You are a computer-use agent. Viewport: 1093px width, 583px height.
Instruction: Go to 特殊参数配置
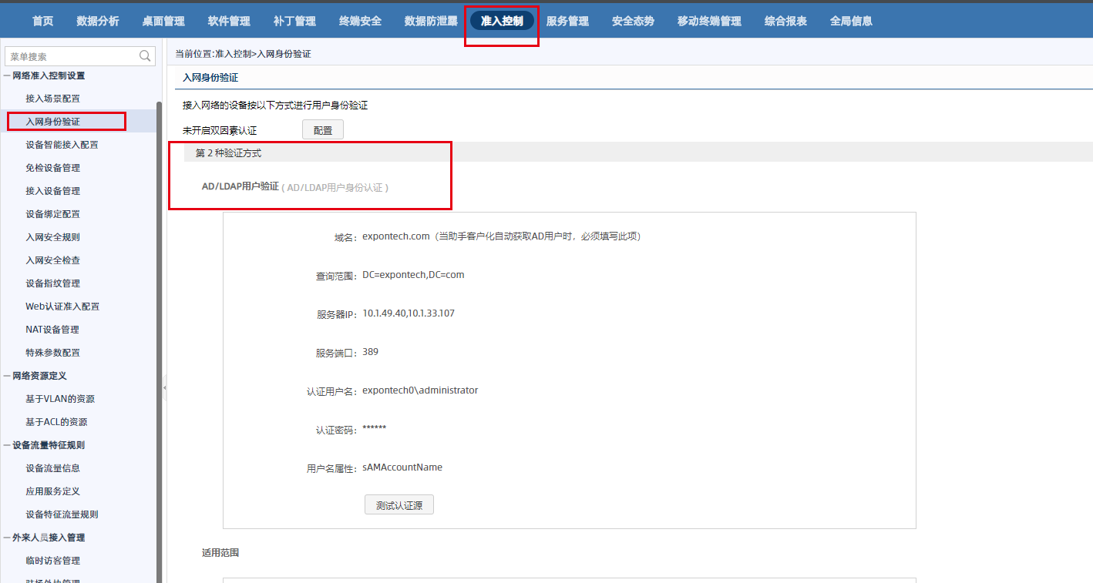pyautogui.click(x=52, y=353)
